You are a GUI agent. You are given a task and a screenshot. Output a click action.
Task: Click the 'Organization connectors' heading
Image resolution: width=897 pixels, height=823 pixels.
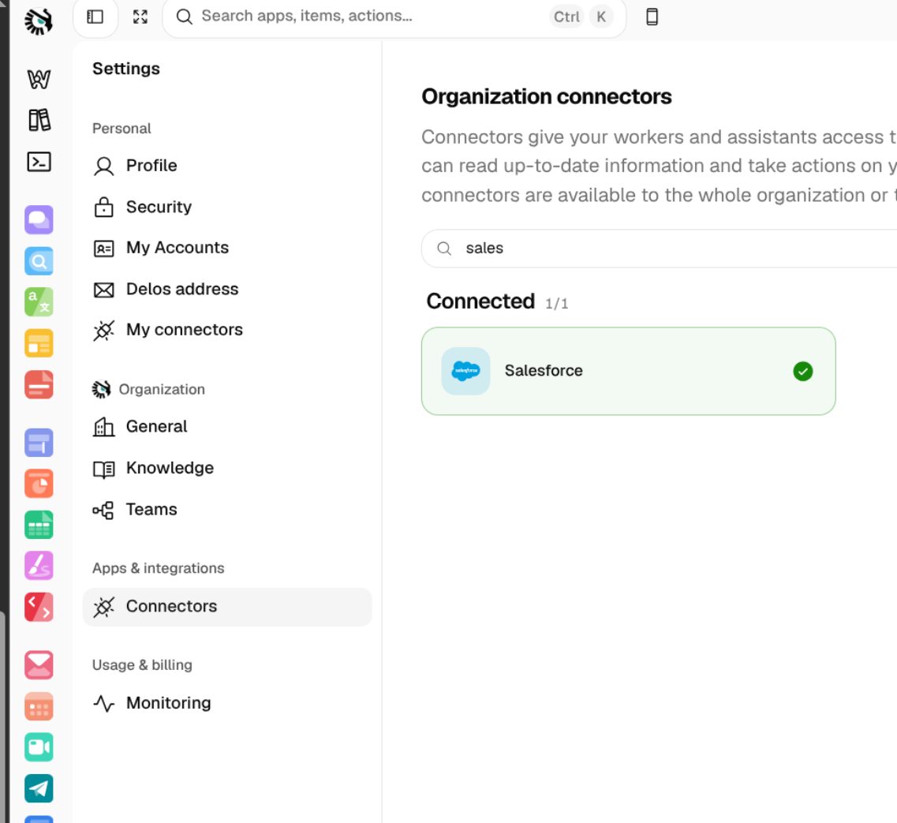coord(546,97)
